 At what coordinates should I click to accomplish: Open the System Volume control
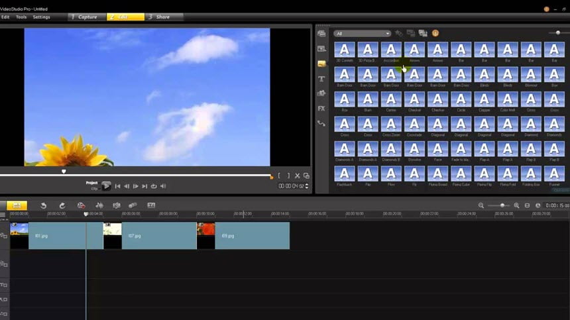pos(163,186)
